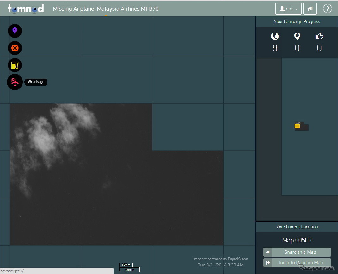
Task: Click the 'Map 60503' location label
Action: (x=297, y=240)
